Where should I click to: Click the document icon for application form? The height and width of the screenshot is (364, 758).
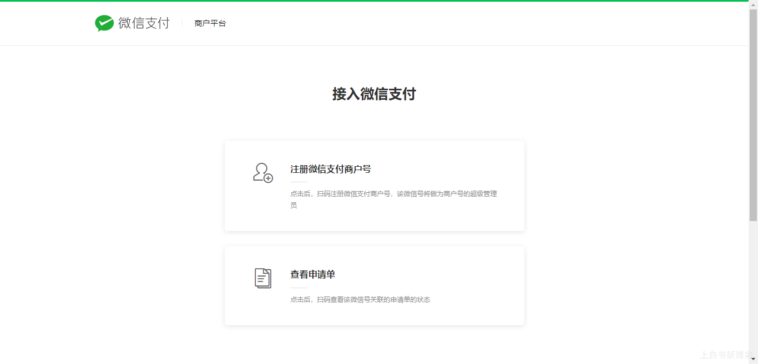(263, 278)
